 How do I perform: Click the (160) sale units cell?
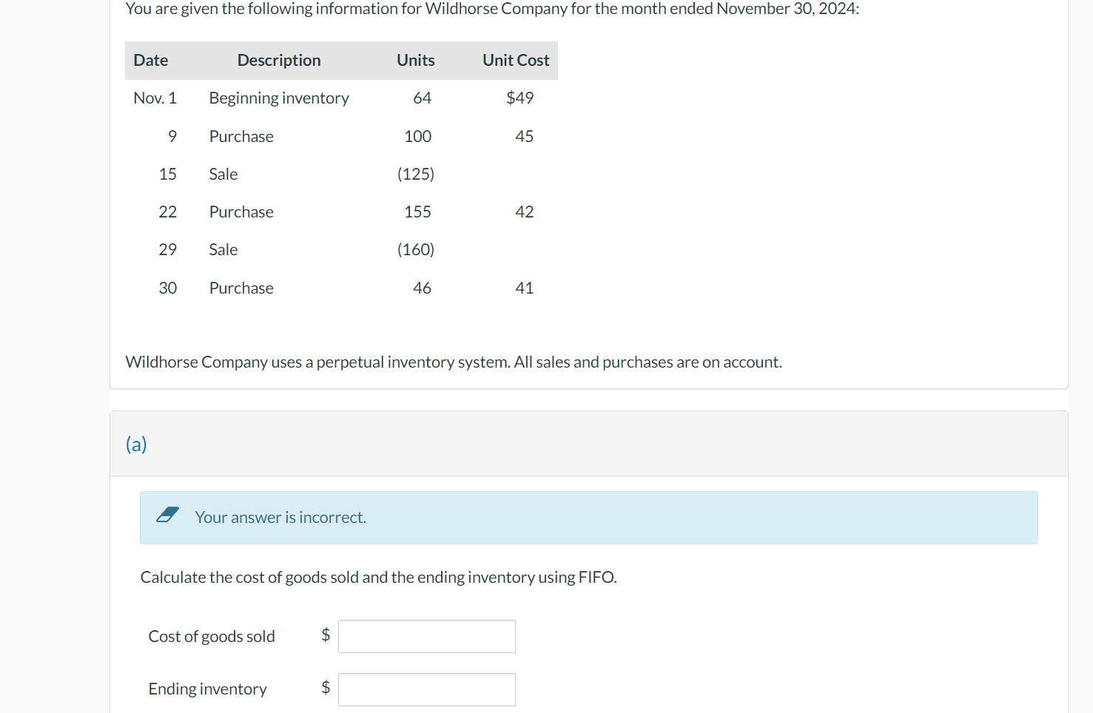tap(416, 250)
